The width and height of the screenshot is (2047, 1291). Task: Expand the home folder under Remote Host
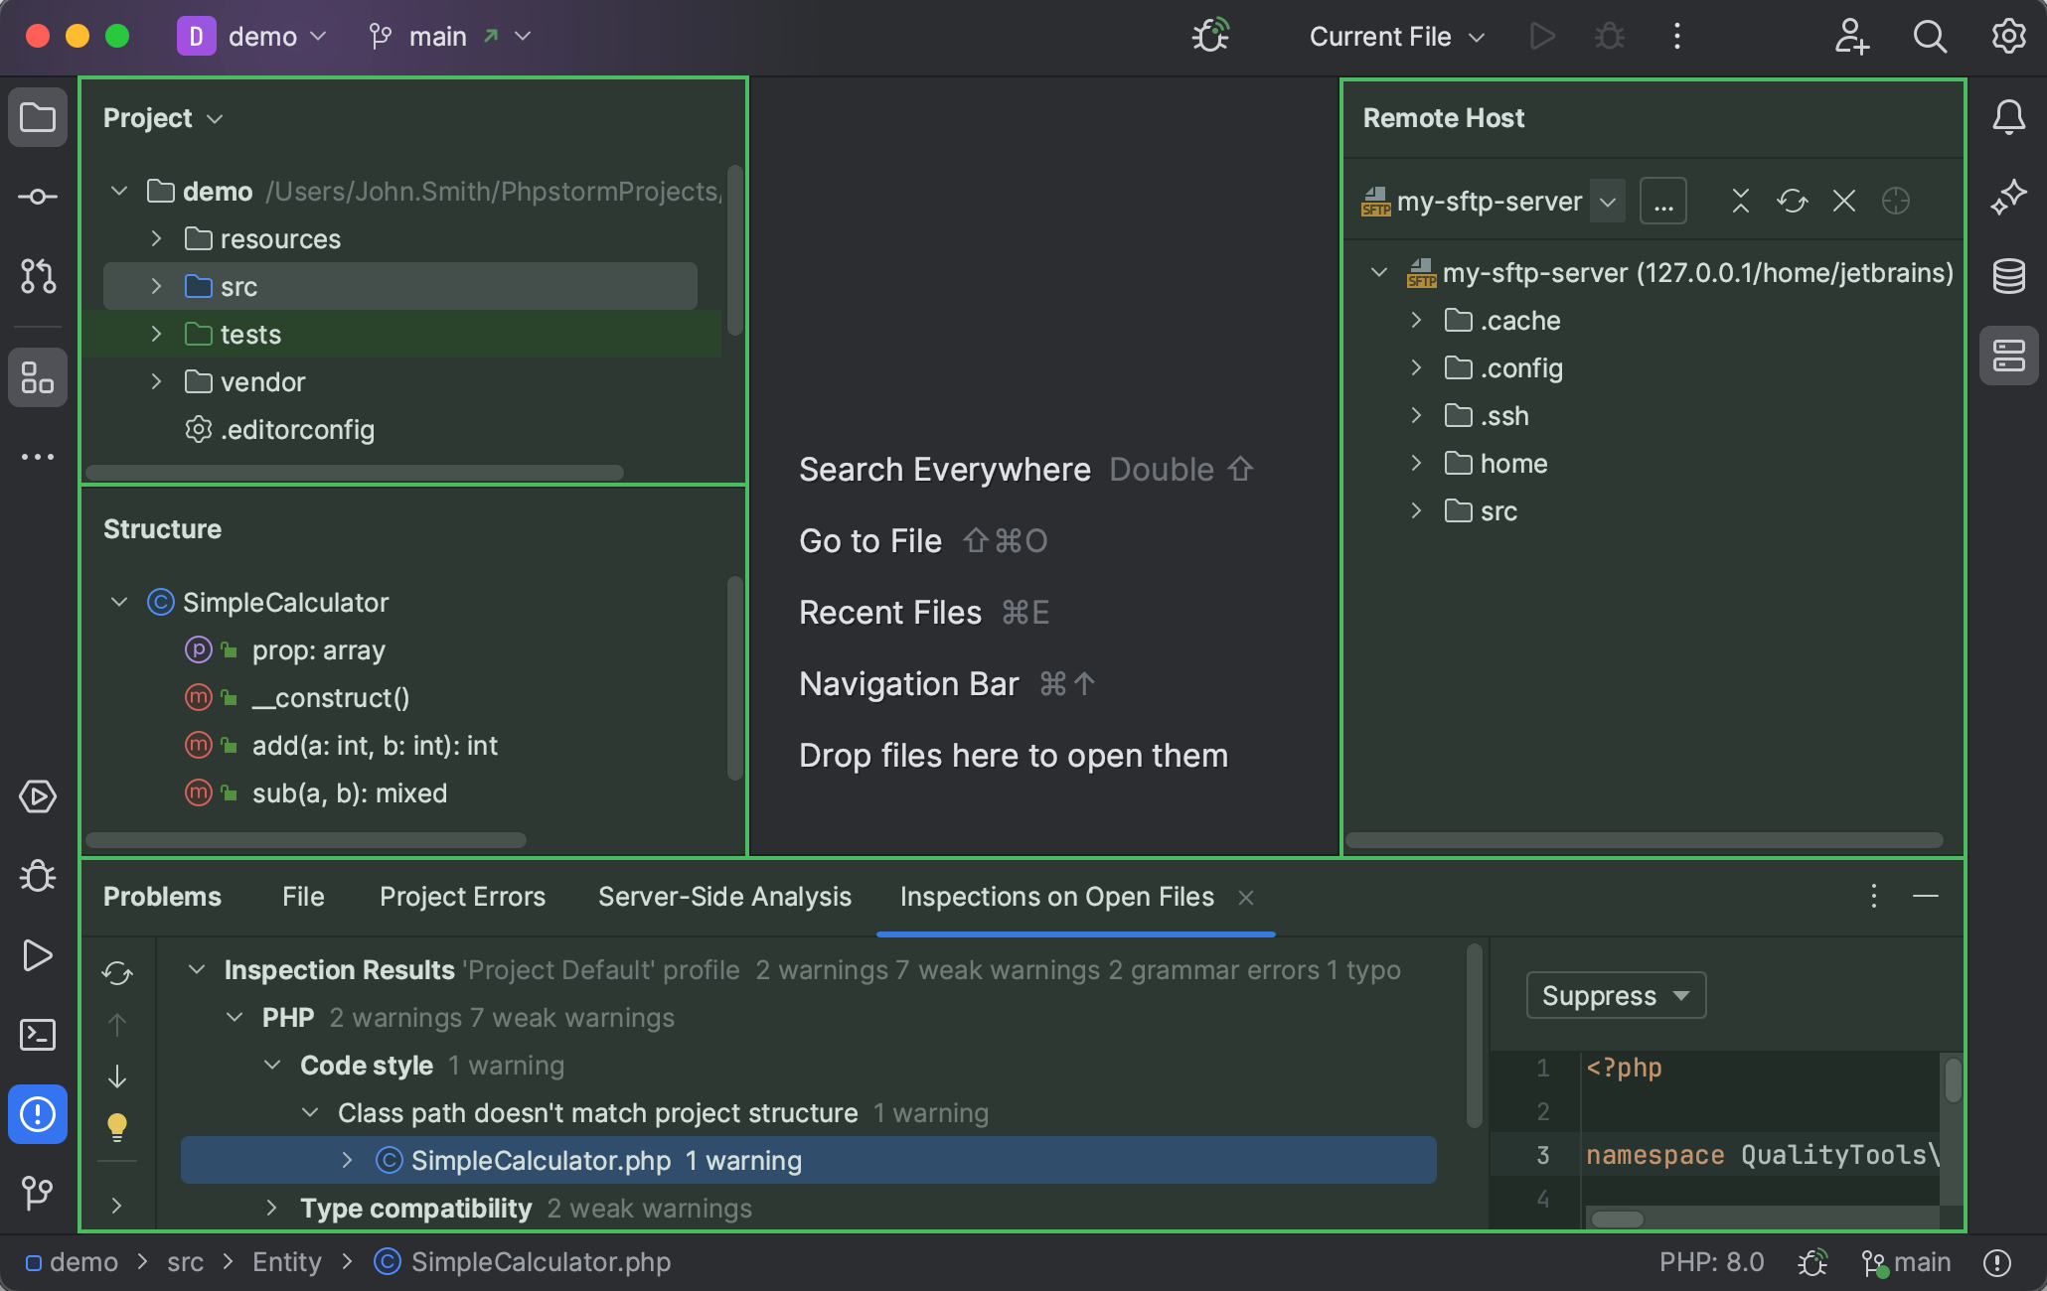pyautogui.click(x=1415, y=463)
